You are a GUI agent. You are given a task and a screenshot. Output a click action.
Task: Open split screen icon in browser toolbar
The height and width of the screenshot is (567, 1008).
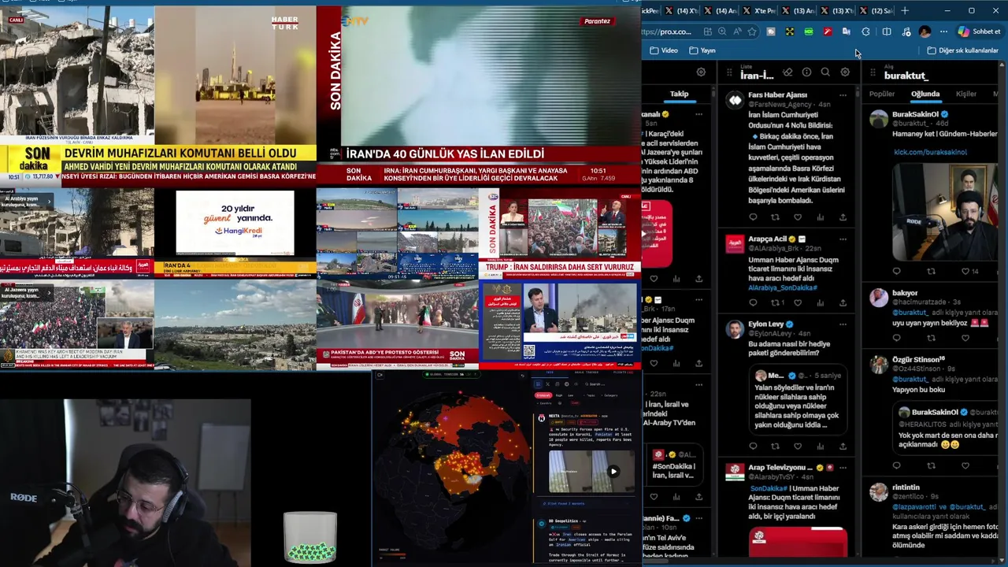[887, 31]
